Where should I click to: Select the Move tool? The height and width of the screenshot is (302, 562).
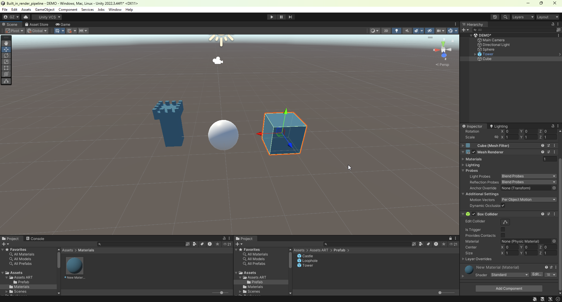(6, 49)
